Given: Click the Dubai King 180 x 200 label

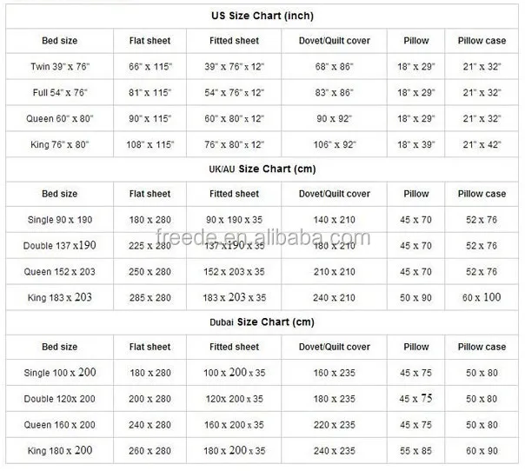Looking at the screenshot, I should 60,451.
